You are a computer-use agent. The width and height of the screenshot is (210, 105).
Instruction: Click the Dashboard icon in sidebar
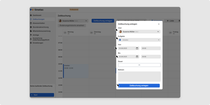[x=31, y=15]
